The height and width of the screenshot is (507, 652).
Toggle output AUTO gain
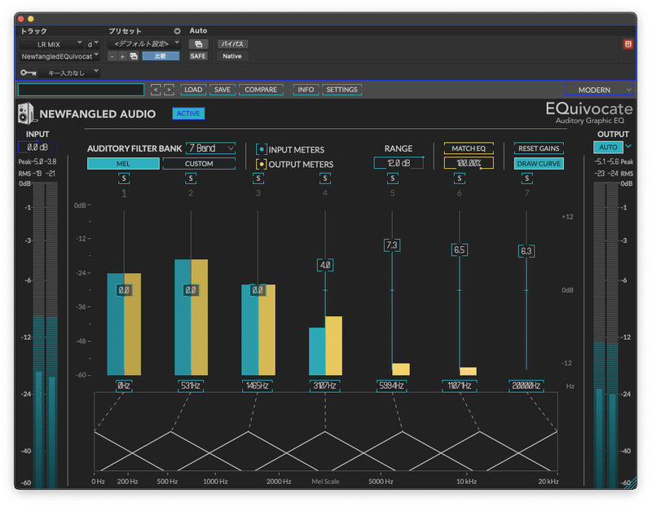pos(608,147)
